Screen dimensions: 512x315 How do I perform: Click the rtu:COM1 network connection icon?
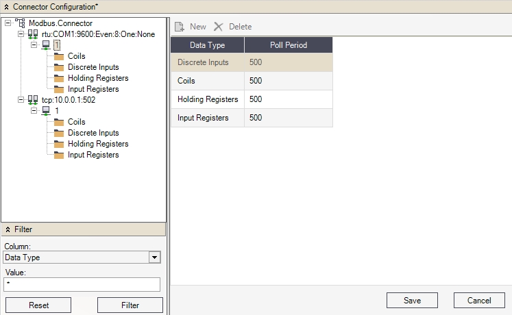pyautogui.click(x=33, y=34)
